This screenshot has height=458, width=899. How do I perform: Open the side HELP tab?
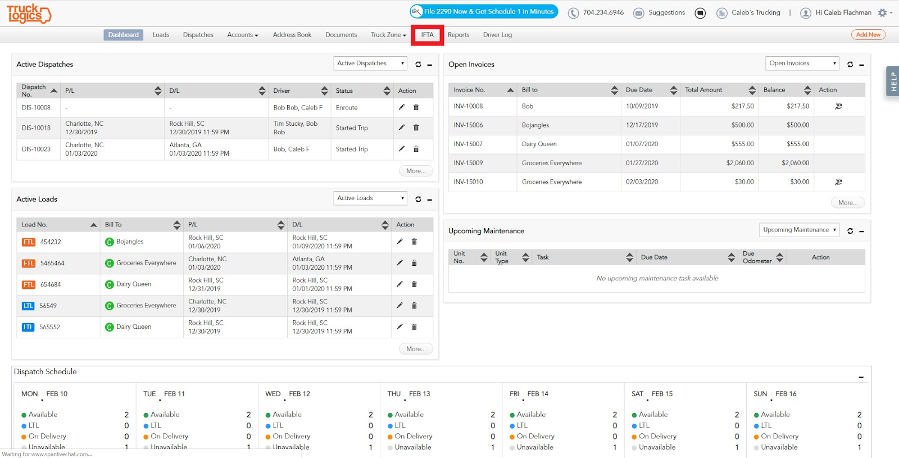click(x=893, y=82)
